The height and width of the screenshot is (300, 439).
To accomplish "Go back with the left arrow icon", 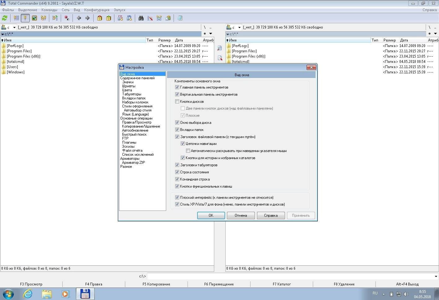I will point(79,18).
